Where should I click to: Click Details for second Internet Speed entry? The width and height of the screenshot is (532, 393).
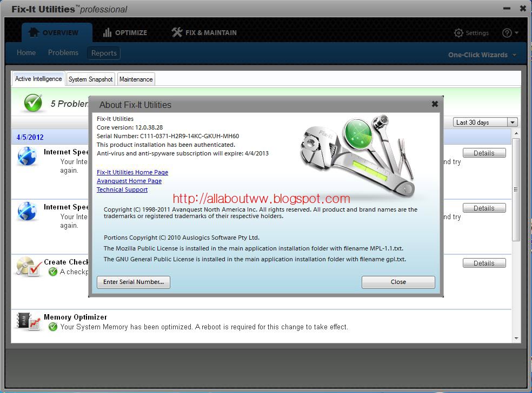[484, 208]
